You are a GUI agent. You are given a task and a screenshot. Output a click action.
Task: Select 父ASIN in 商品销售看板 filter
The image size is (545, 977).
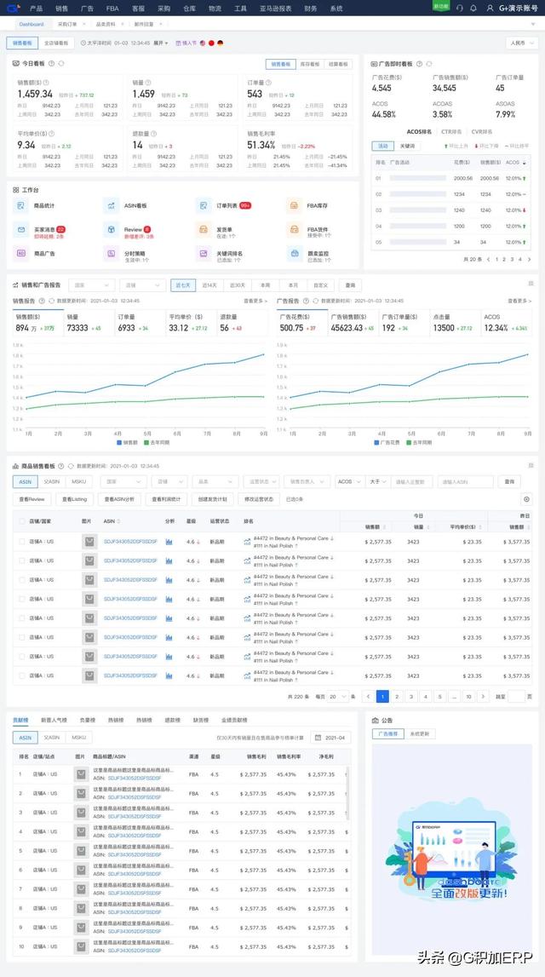[51, 481]
